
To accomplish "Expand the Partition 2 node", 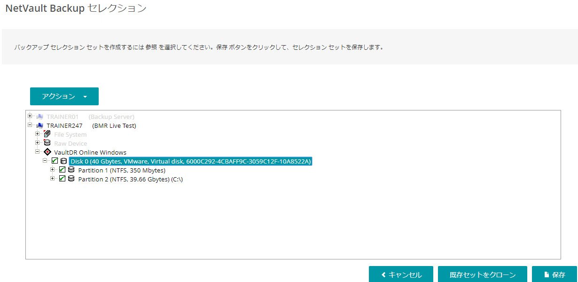I will (53, 179).
